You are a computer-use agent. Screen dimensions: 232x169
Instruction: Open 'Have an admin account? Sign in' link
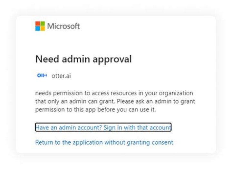pyautogui.click(x=103, y=127)
